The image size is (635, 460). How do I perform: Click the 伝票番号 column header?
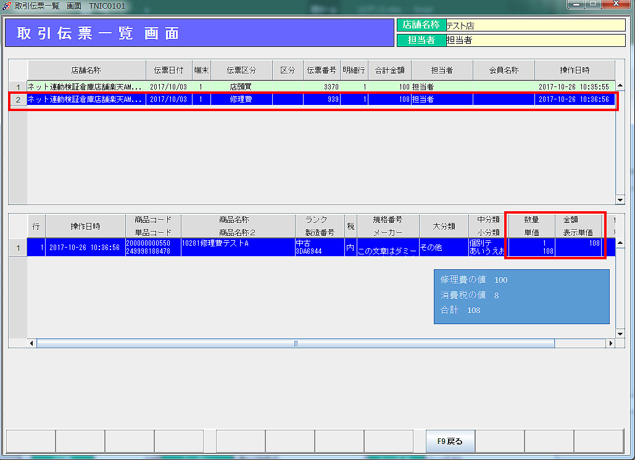coord(322,70)
